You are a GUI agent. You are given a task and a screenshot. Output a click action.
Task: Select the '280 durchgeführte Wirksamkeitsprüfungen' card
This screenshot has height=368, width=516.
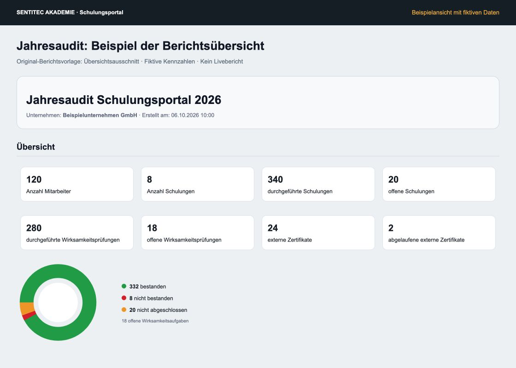(77, 233)
